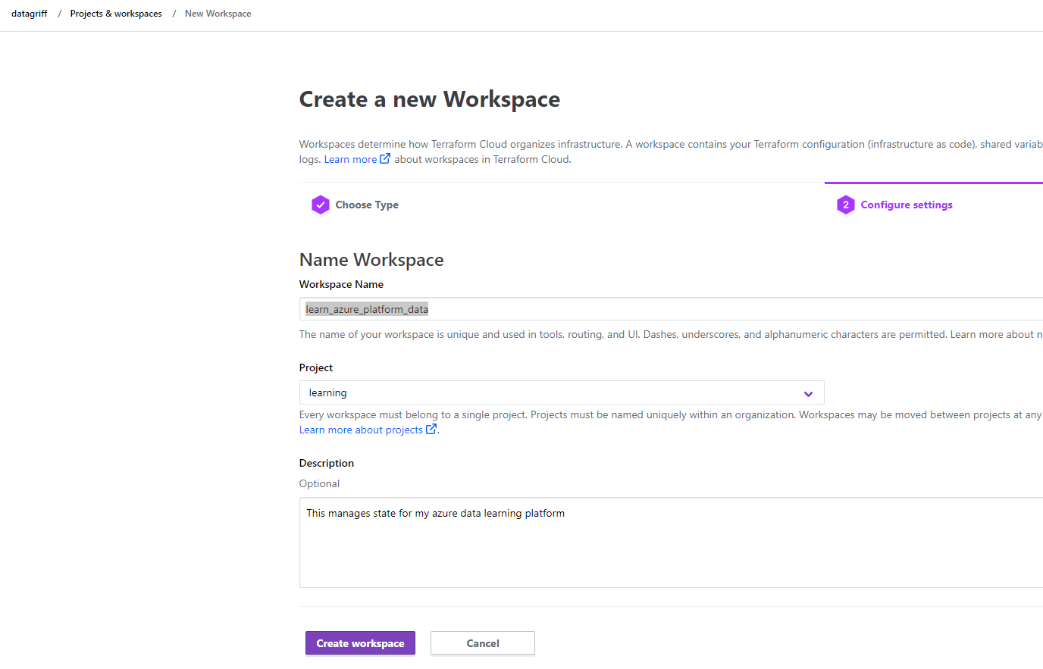Open Learn more about projects link
Screen dimensions: 1043x669
pos(361,430)
